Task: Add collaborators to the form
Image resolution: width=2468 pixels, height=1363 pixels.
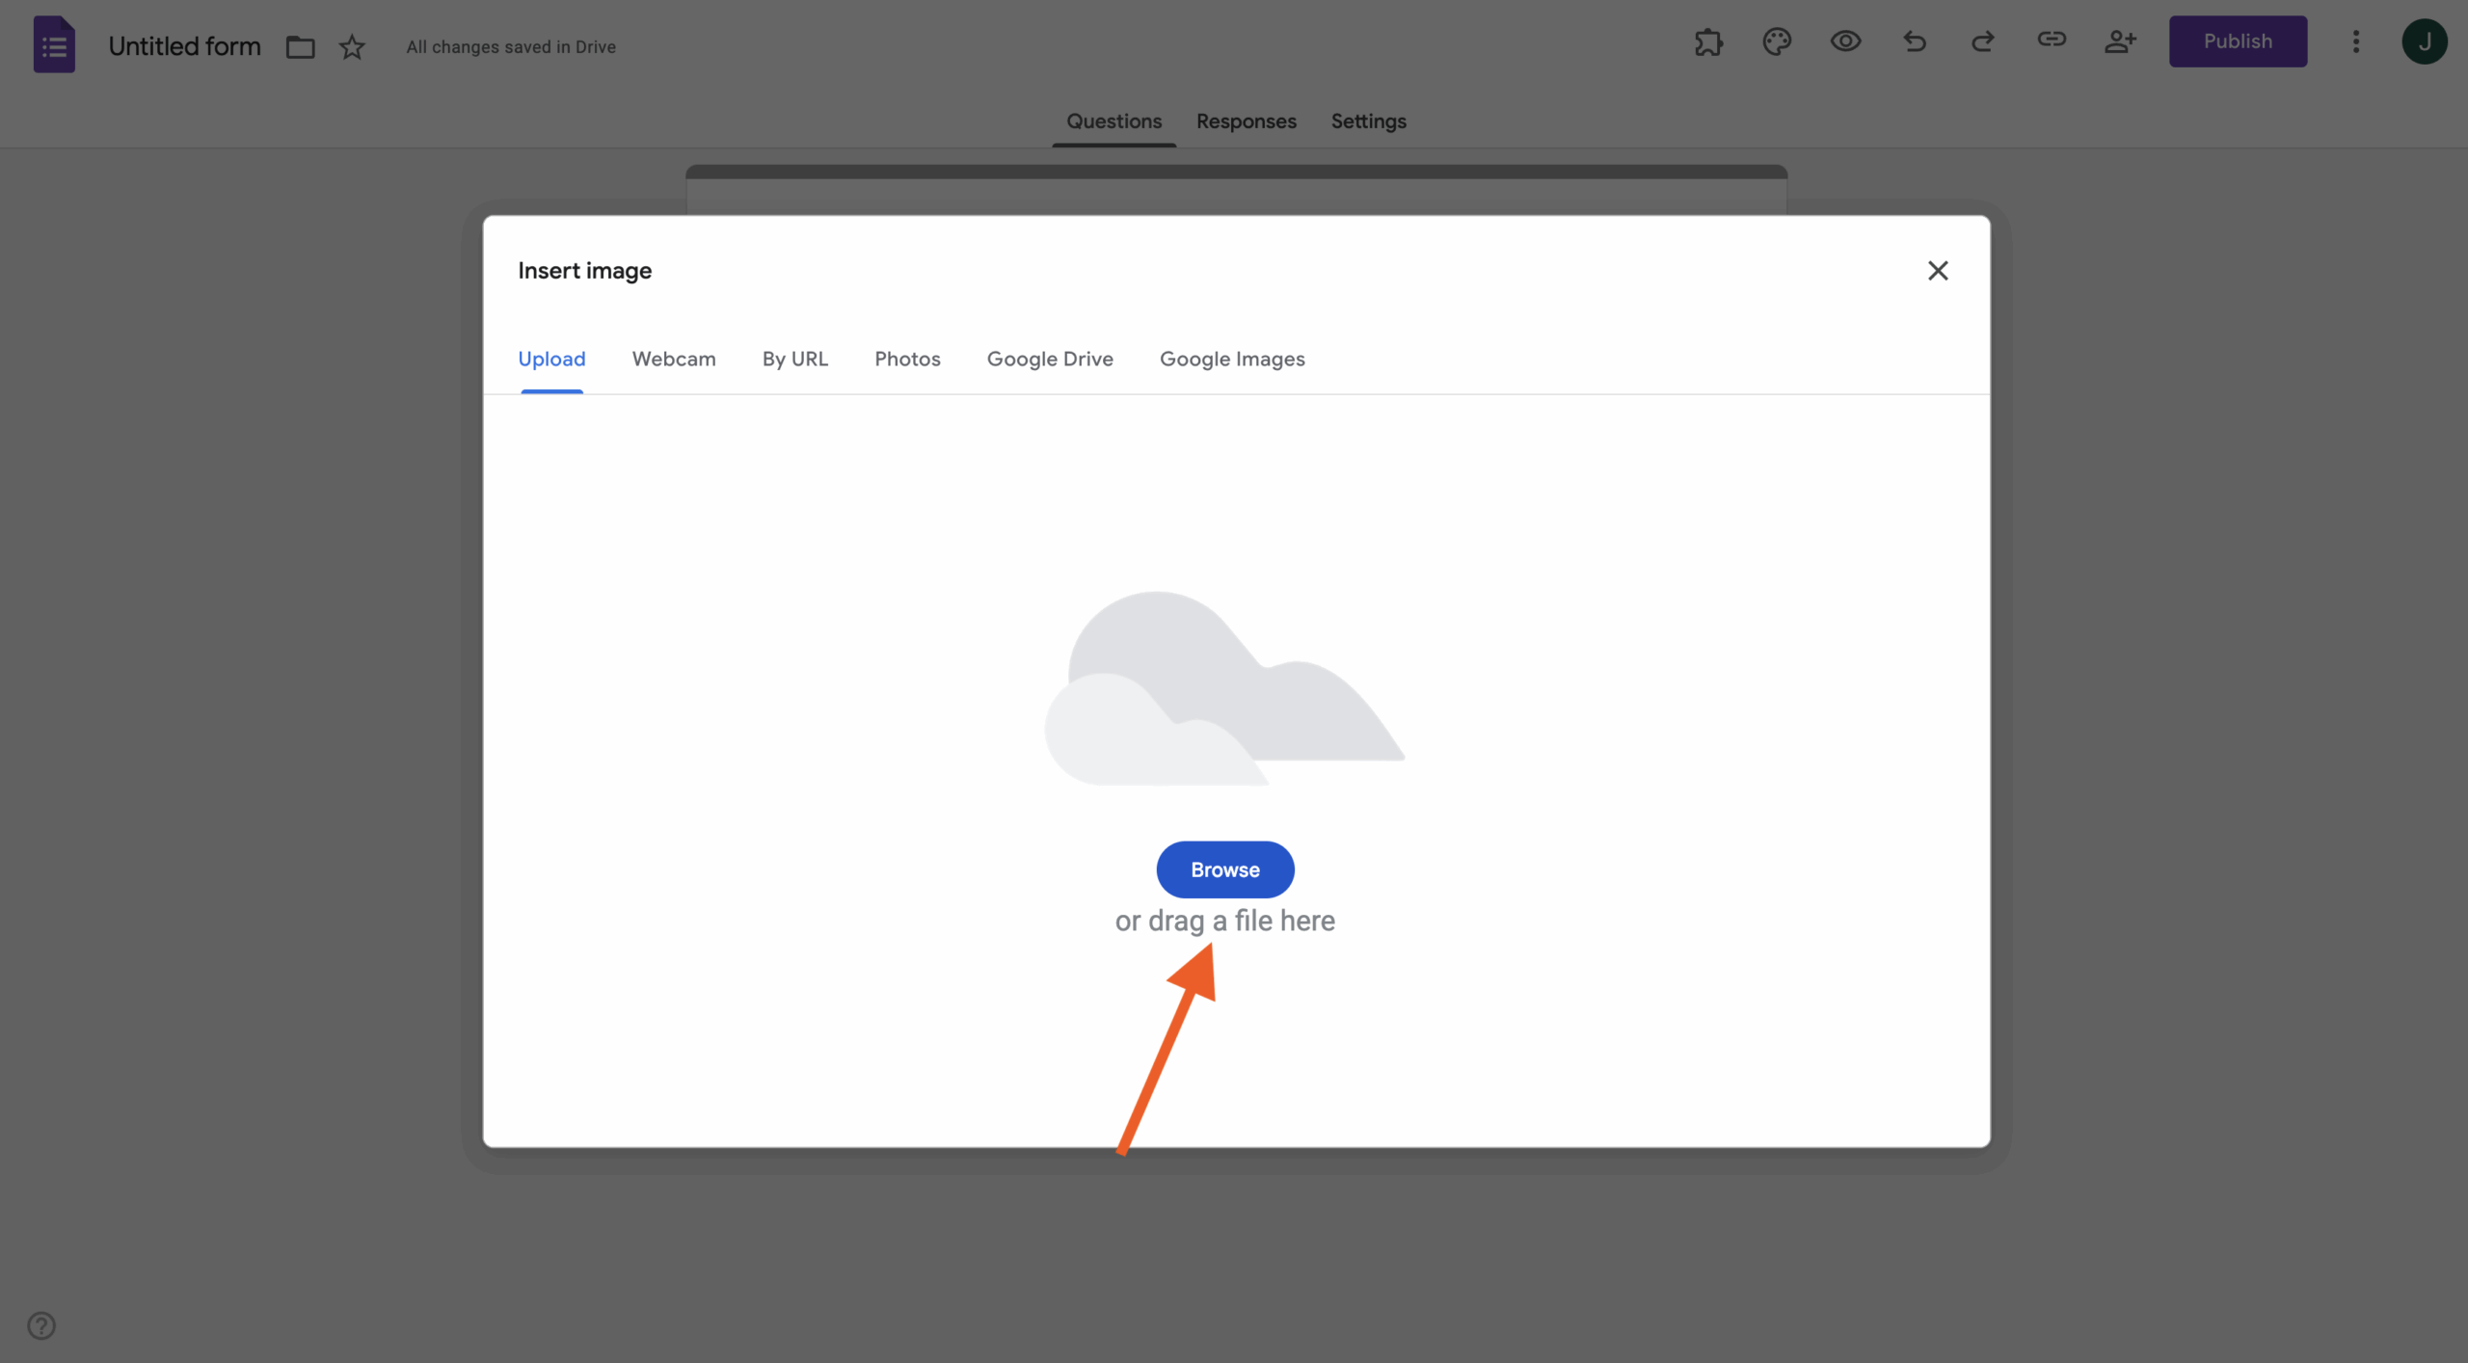Action: tap(2120, 42)
